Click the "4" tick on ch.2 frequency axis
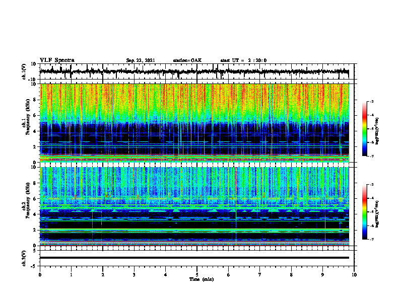Viewport: 399px width, 308px height. coord(35,214)
